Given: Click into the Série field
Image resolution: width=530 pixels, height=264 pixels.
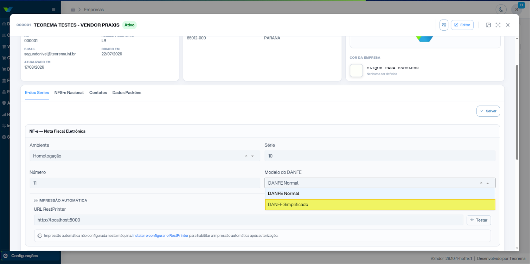Looking at the screenshot, I should 380,156.
